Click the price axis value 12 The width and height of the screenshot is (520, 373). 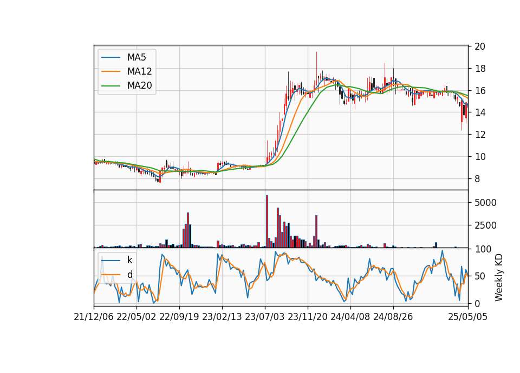[480, 135]
